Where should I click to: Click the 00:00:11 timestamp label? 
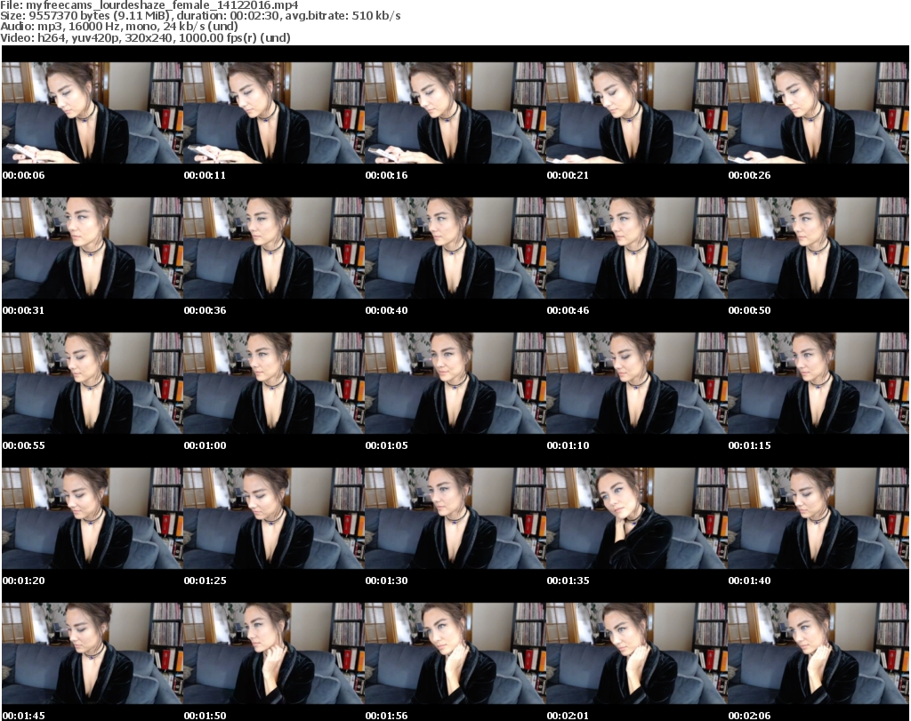click(206, 175)
